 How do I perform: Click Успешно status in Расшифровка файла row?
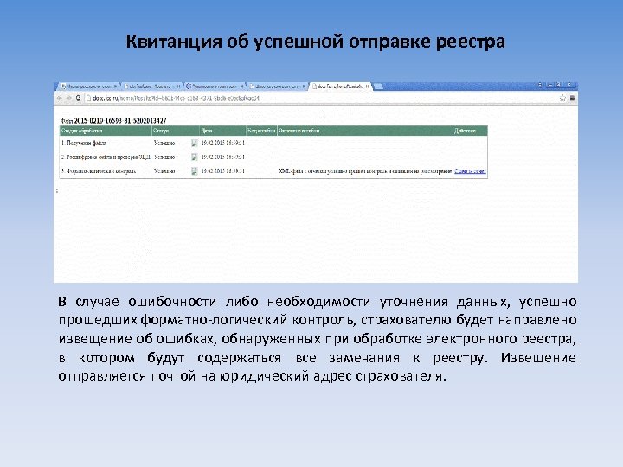[164, 157]
